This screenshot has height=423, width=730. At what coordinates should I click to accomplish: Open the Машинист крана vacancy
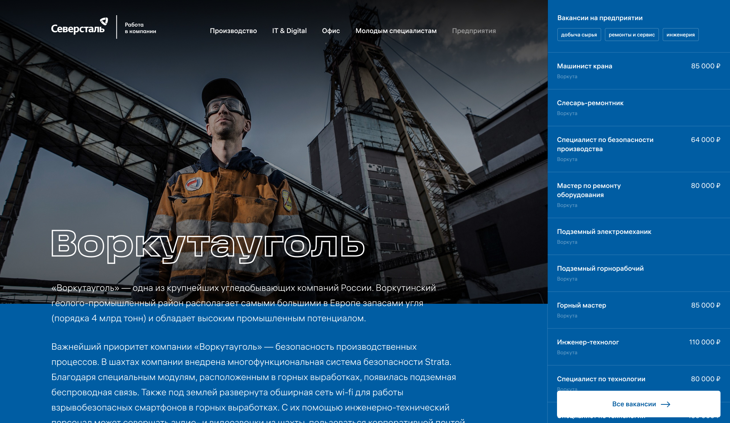pos(584,66)
